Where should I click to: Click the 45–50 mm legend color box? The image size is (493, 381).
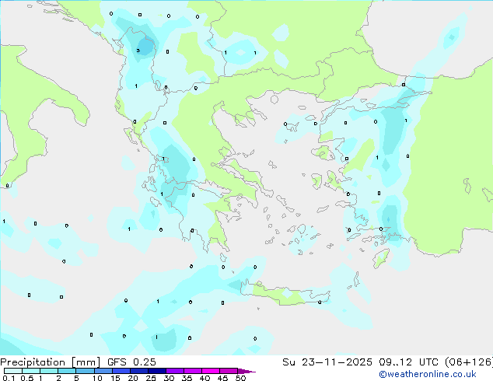(229, 371)
